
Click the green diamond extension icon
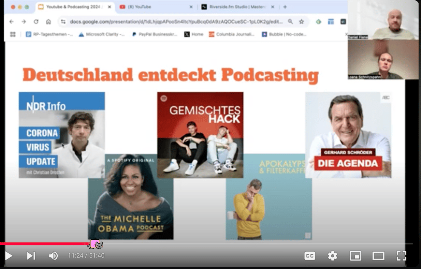(x=319, y=22)
